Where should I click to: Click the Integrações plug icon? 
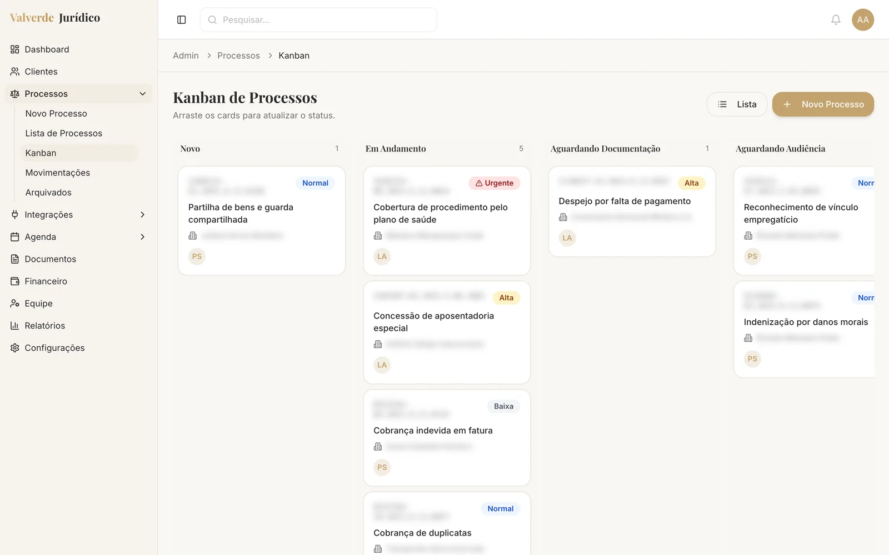15,215
